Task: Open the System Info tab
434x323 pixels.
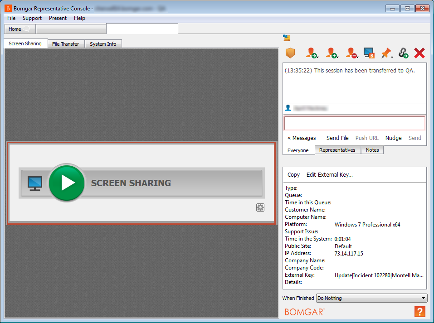Action: pyautogui.click(x=103, y=44)
